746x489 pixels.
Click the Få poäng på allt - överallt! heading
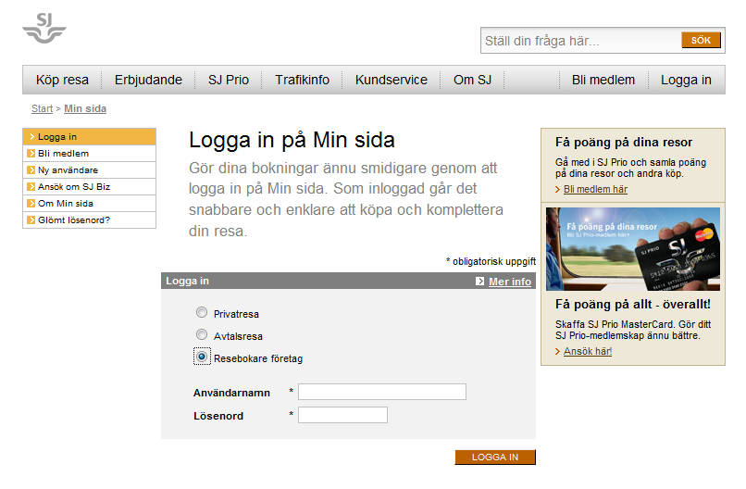633,305
